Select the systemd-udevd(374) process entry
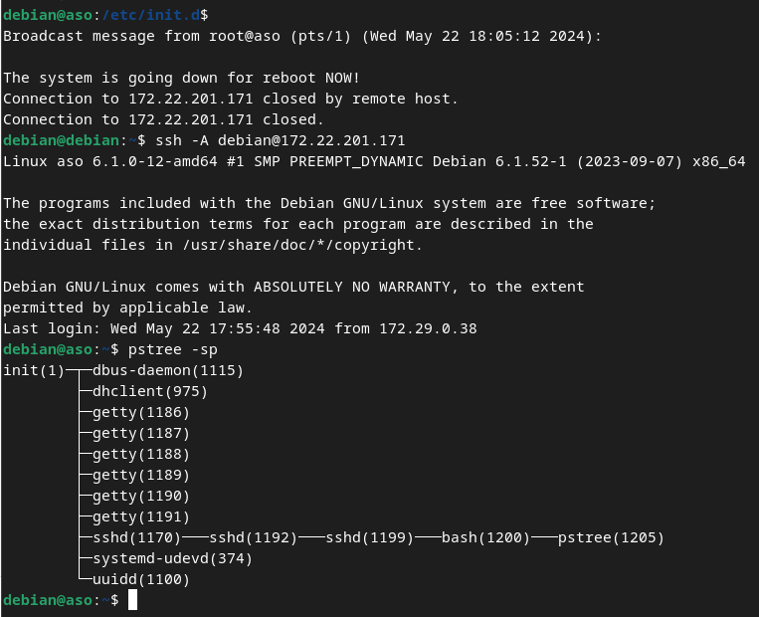Image resolution: width=759 pixels, height=617 pixels. click(172, 558)
